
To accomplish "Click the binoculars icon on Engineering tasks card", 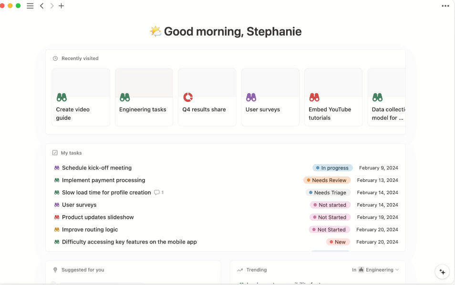I will [x=125, y=97].
